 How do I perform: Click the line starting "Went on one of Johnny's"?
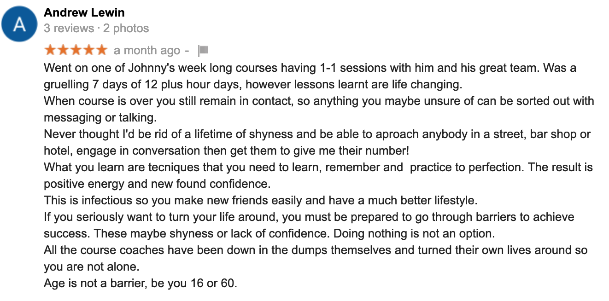tap(310, 68)
